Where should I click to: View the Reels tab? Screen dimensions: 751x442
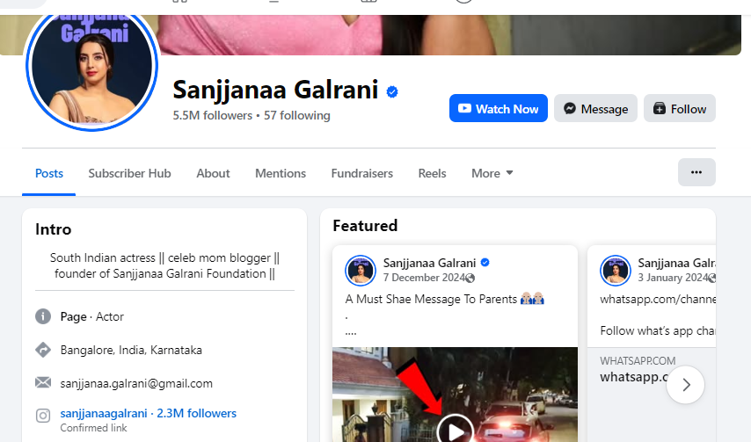432,173
